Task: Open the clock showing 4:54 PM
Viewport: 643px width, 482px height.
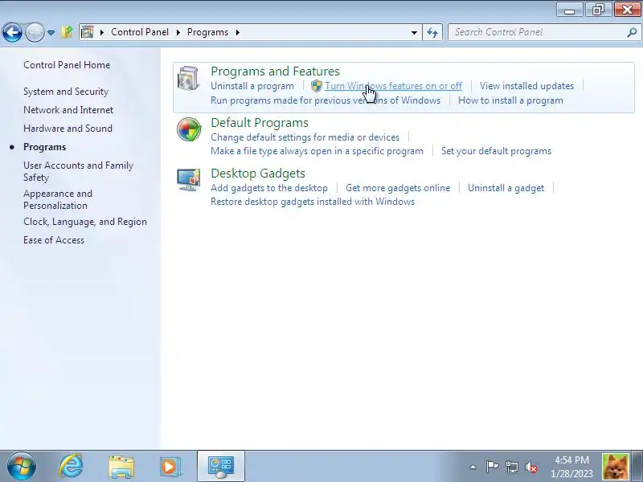Action: [571, 467]
